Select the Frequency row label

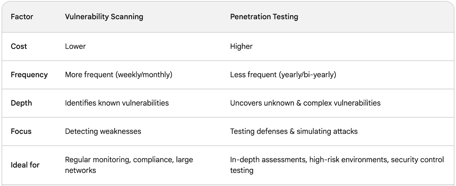point(29,75)
